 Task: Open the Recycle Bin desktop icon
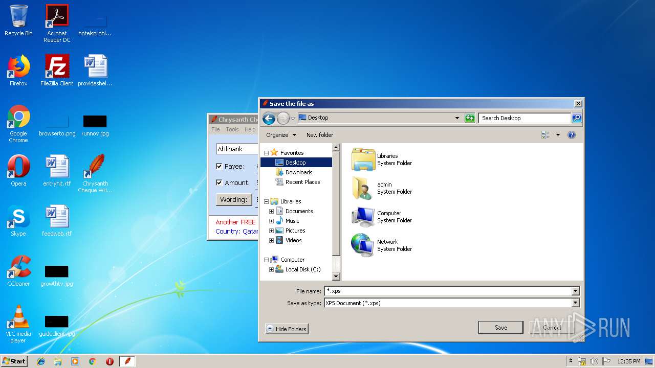click(18, 20)
